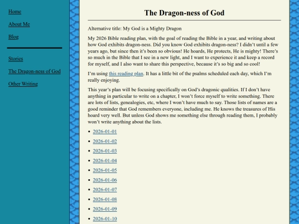Open the 2026-01-02 entry
The width and height of the screenshot is (299, 224).
tap(105, 142)
